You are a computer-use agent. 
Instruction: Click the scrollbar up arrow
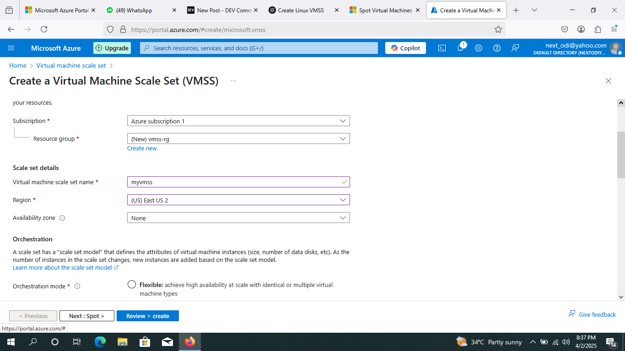coord(621,103)
